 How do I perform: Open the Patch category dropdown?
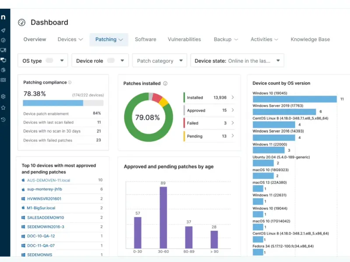tap(160, 61)
